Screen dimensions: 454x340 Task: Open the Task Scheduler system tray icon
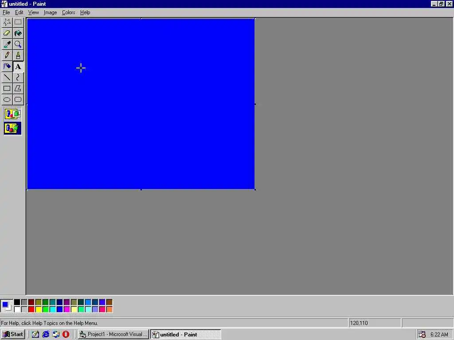[x=422, y=334]
